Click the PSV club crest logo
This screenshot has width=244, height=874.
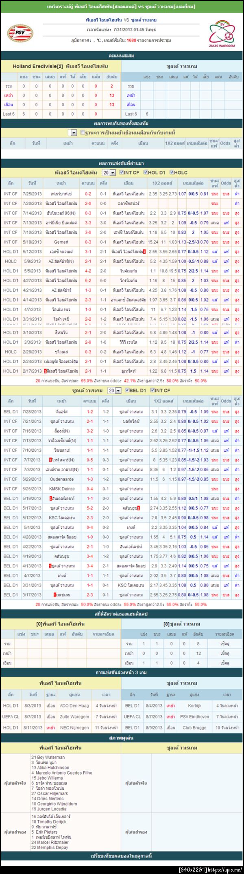point(20,33)
